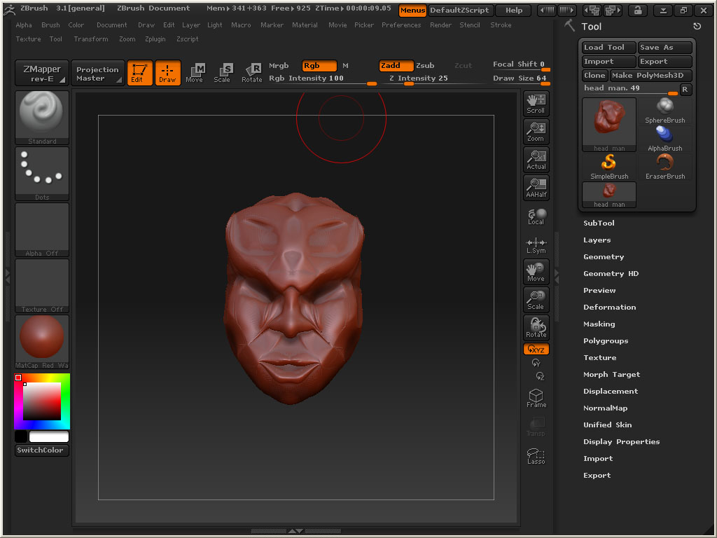The image size is (717, 538).
Task: Select the Rotate tool in top toolbar
Action: click(252, 72)
